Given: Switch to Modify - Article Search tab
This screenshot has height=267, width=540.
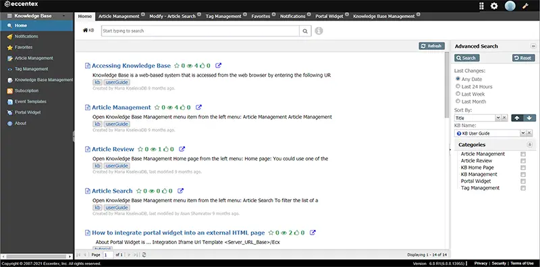Looking at the screenshot, I should (x=173, y=16).
